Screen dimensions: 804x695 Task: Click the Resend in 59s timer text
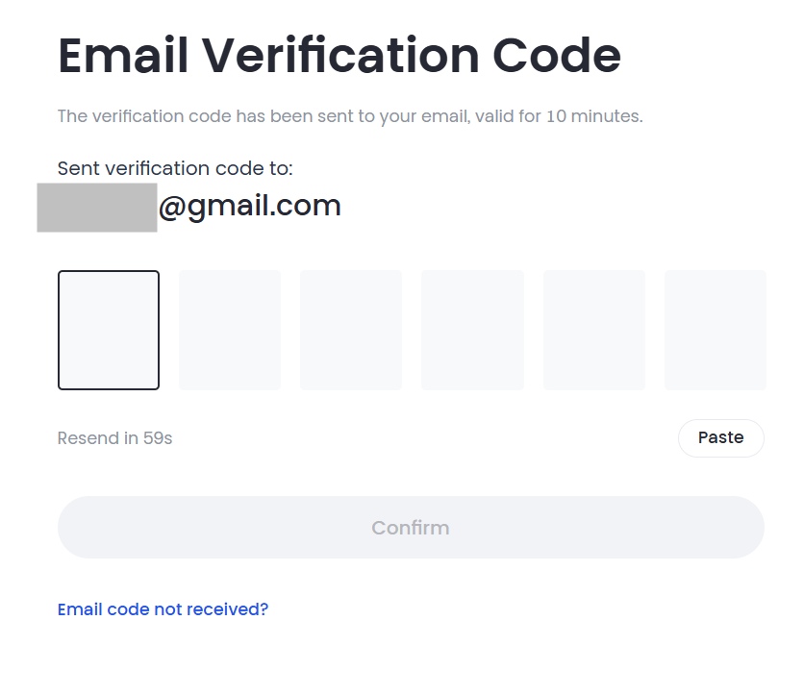coord(113,437)
